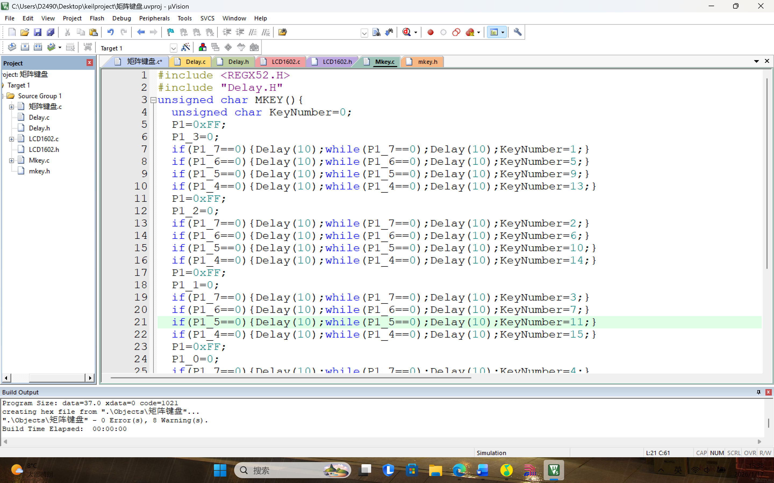Collapse MKEY function code fold
Screen dimensions: 774x483
(153, 100)
